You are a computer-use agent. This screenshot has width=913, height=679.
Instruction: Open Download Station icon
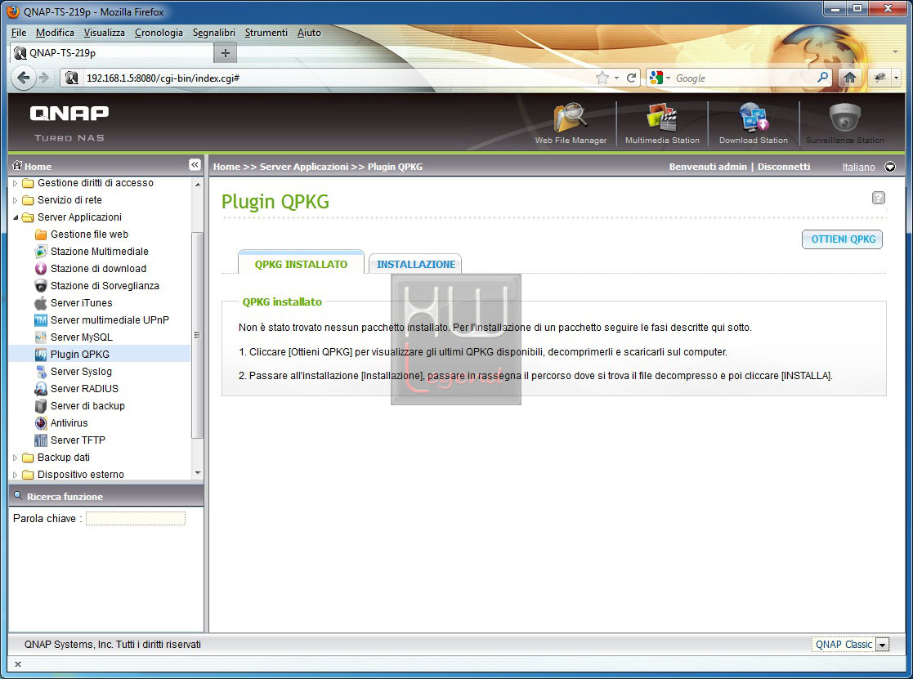point(754,118)
